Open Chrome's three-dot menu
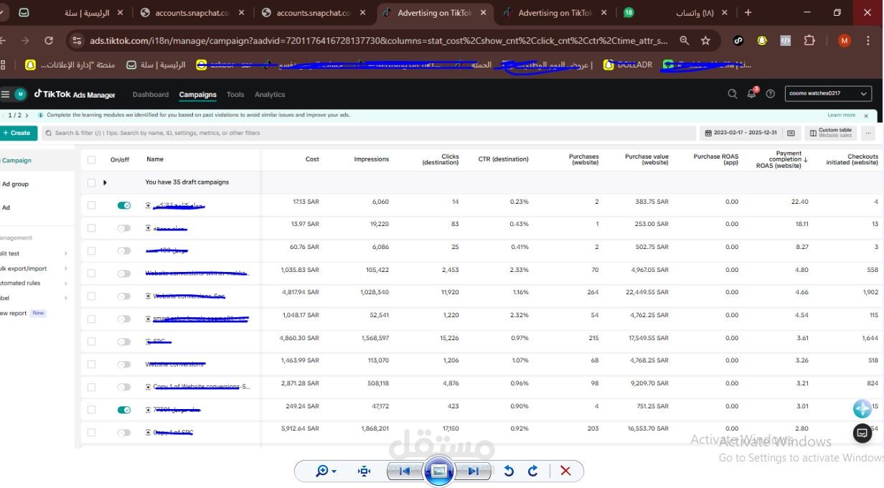884x488 pixels. click(x=869, y=41)
